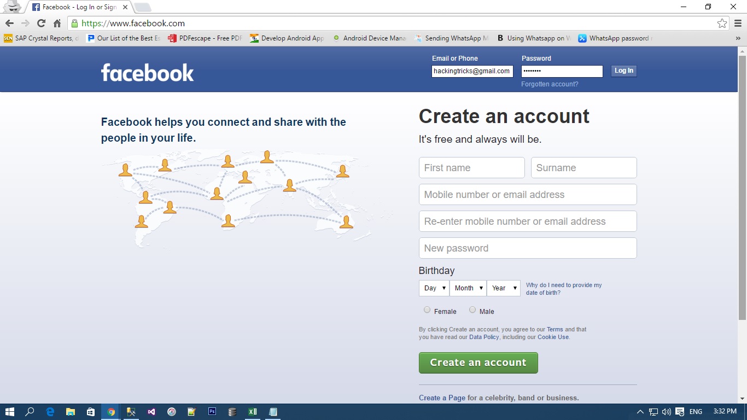Open the Develop Android App bookmark
The image size is (747, 420).
tap(287, 38)
